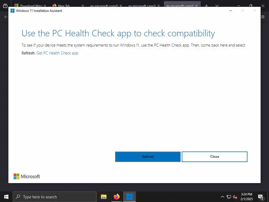The height and width of the screenshot is (202, 269).
Task: Close the Firefox browser window
Action: pos(263,6)
